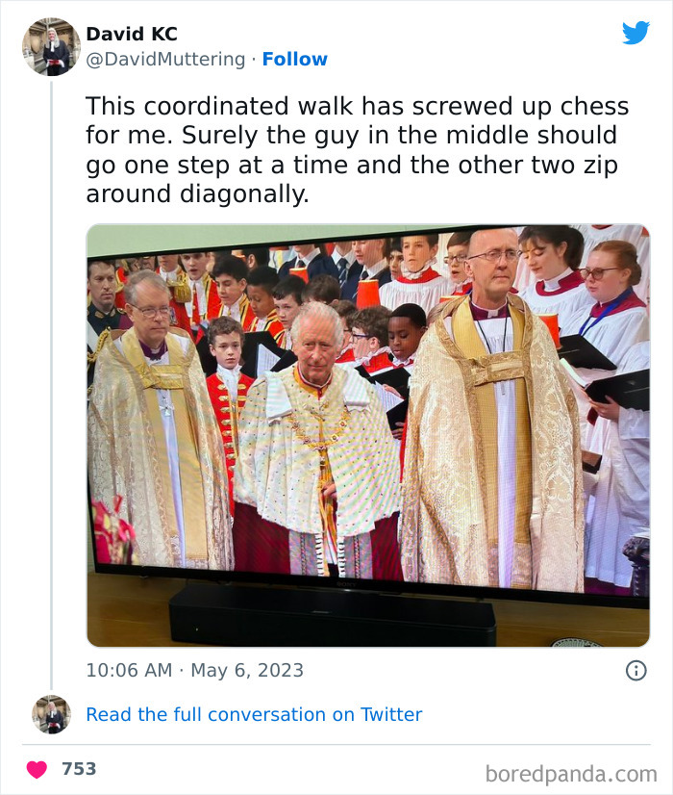Open the tweet info icon
This screenshot has width=673, height=795.
click(636, 671)
